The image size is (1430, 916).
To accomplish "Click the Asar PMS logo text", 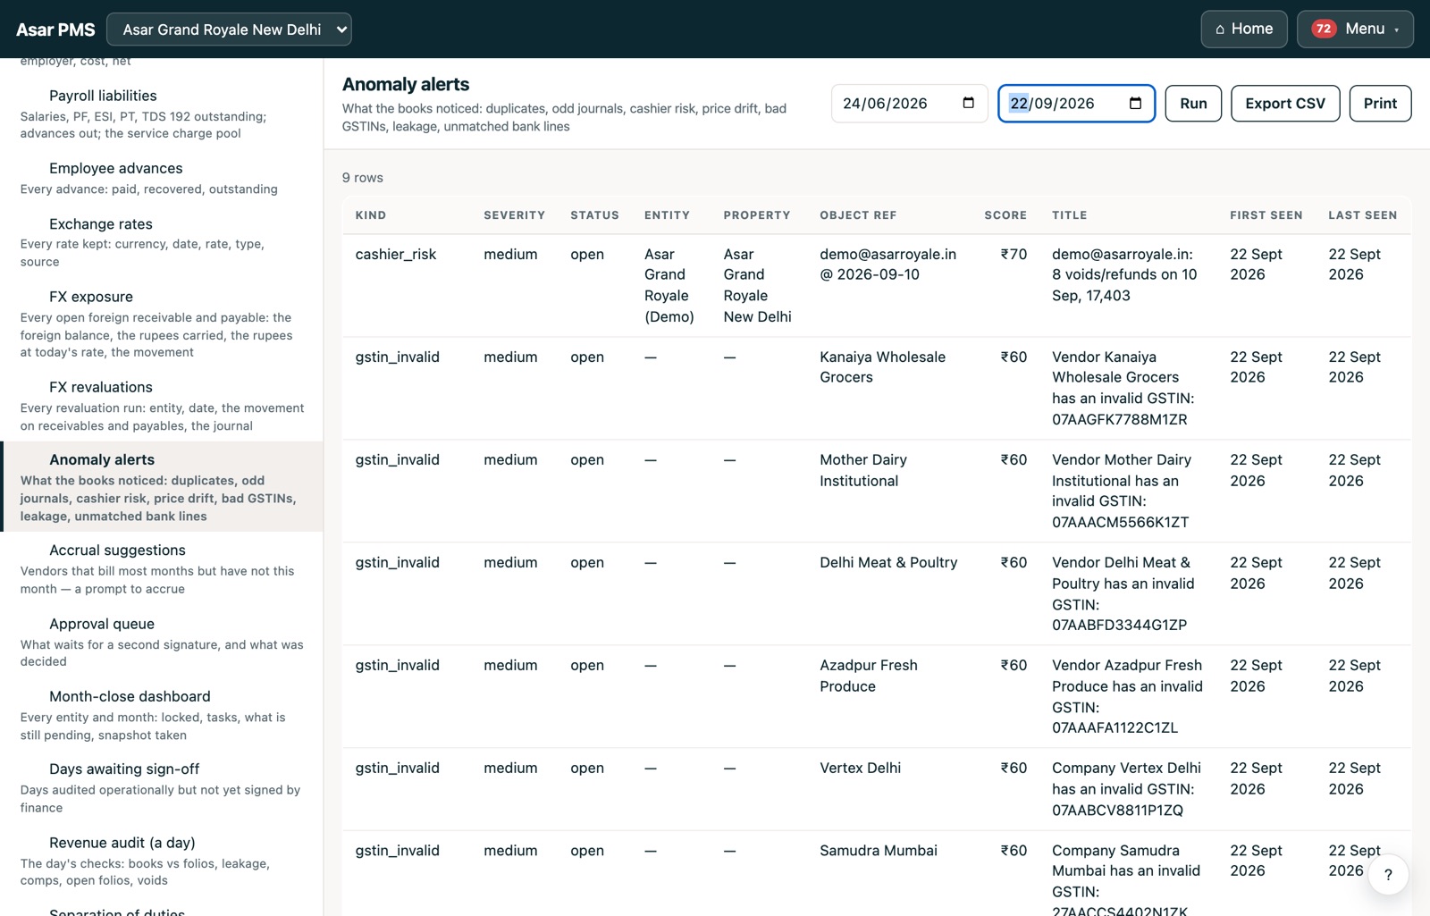I will (55, 29).
